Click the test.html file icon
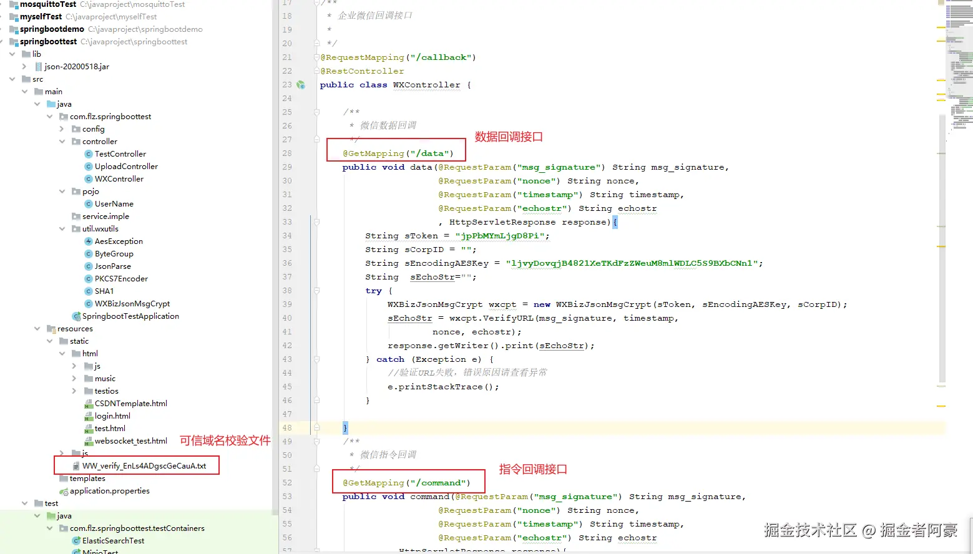The image size is (973, 554). pos(89,429)
